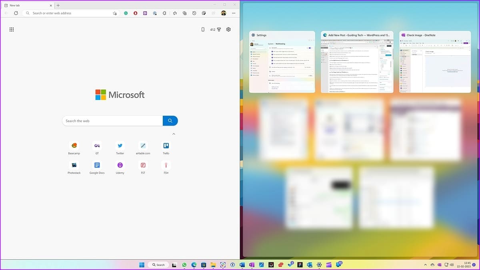This screenshot has width=480, height=270.
Task: Open the red Opera-style extension icon
Action: pyautogui.click(x=135, y=13)
